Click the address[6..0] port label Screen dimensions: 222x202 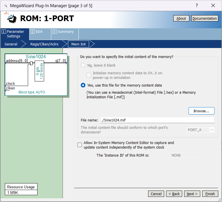(17, 61)
